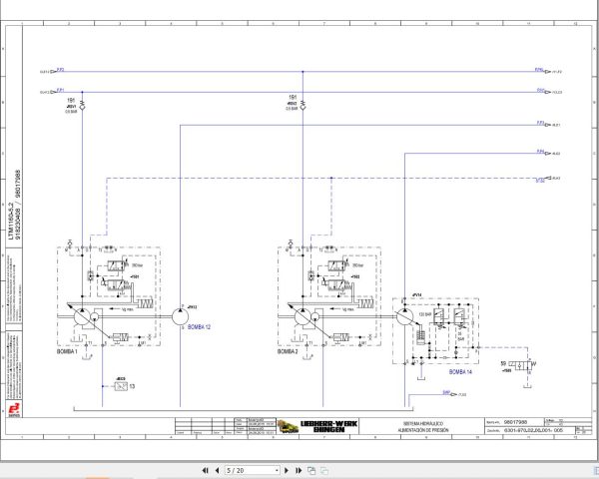
Task: Click the go to previous view icon
Action: (311, 471)
